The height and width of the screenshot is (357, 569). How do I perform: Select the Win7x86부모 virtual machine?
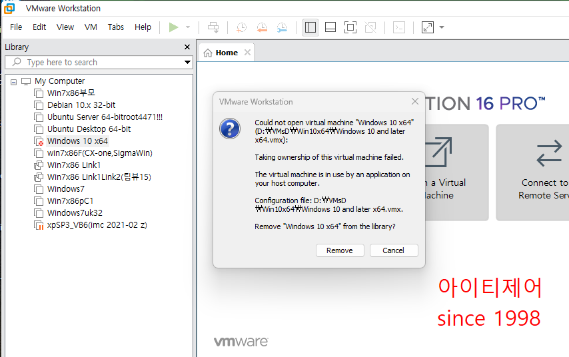pos(71,93)
